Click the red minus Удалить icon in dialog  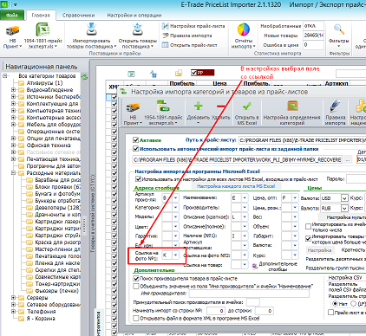click(x=221, y=107)
